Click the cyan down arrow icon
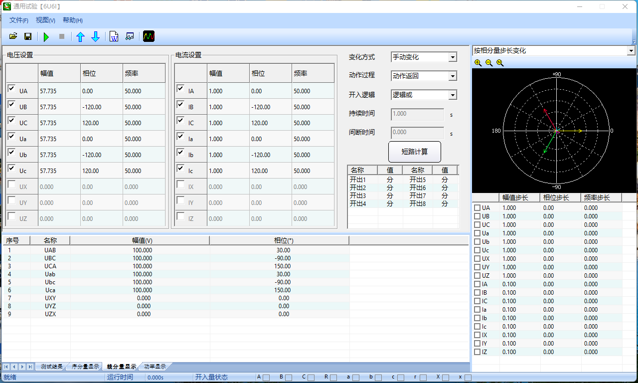This screenshot has height=383, width=638. [96, 36]
